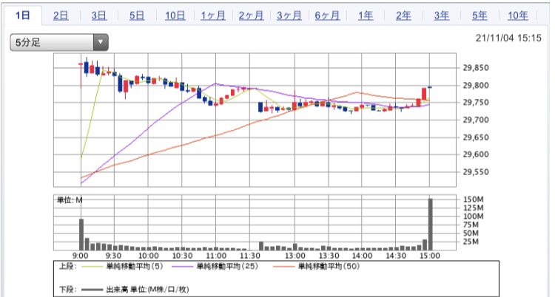Click the 29,650 price axis label

[476, 137]
